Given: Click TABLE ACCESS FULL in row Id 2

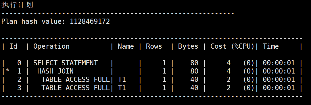Looking at the screenshot, I should click(76, 80).
